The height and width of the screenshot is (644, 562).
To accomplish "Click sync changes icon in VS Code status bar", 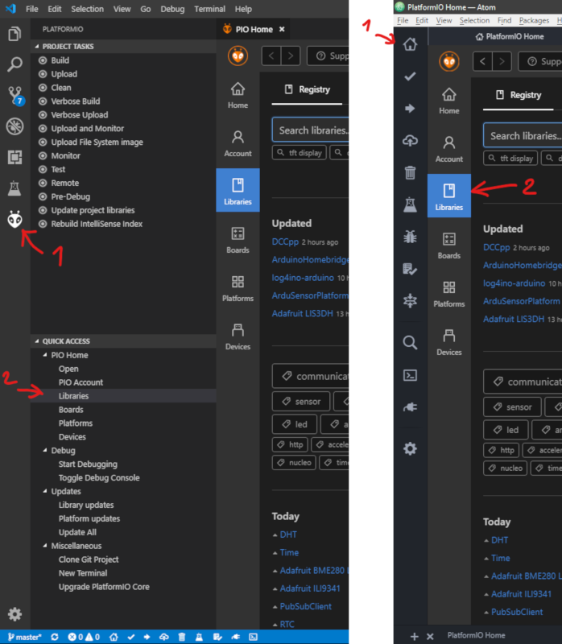I will tap(55, 637).
